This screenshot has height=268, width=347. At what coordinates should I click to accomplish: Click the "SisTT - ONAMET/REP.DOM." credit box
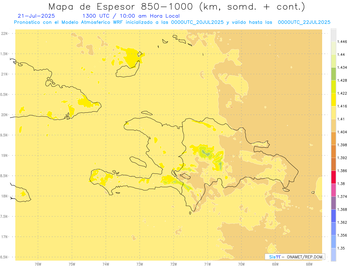tap(295, 257)
